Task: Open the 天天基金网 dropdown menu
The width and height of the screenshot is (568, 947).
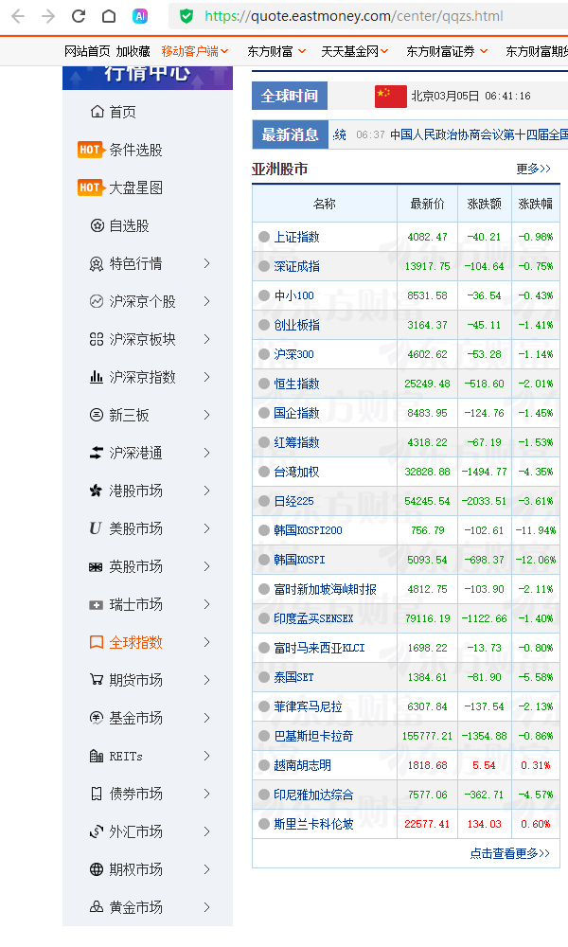Action: (355, 51)
